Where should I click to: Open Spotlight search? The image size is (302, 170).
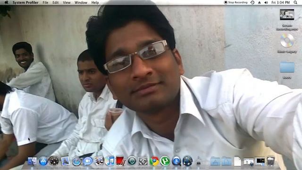tap(295, 2)
